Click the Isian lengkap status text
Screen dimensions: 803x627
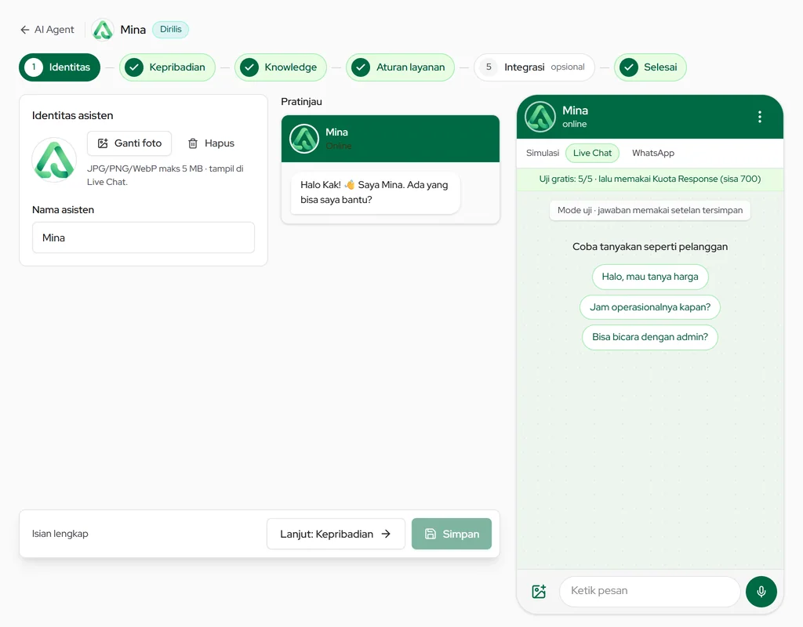tap(60, 534)
